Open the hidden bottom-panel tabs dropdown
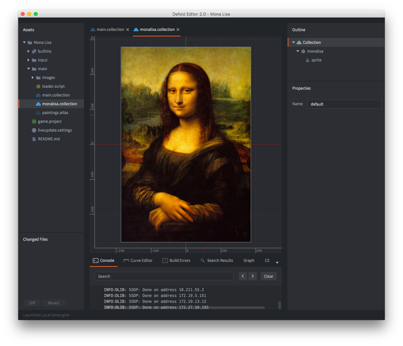 [x=277, y=262]
